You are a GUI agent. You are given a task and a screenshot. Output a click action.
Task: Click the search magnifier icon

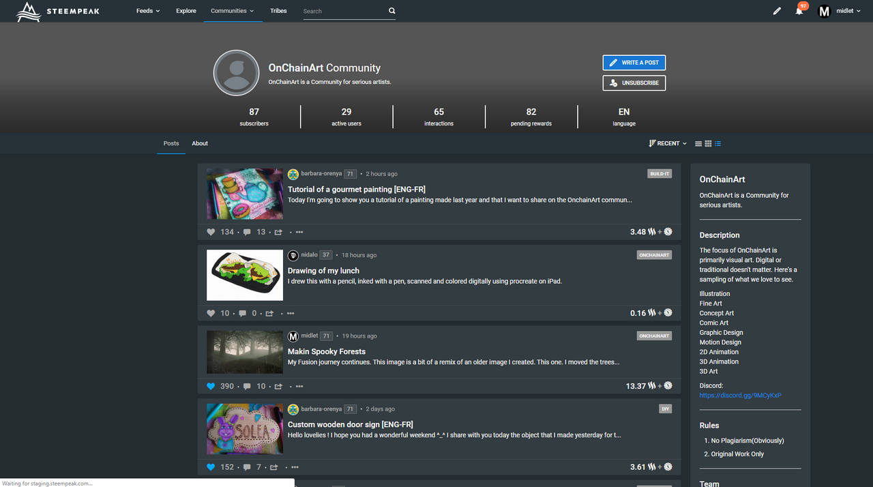(391, 11)
